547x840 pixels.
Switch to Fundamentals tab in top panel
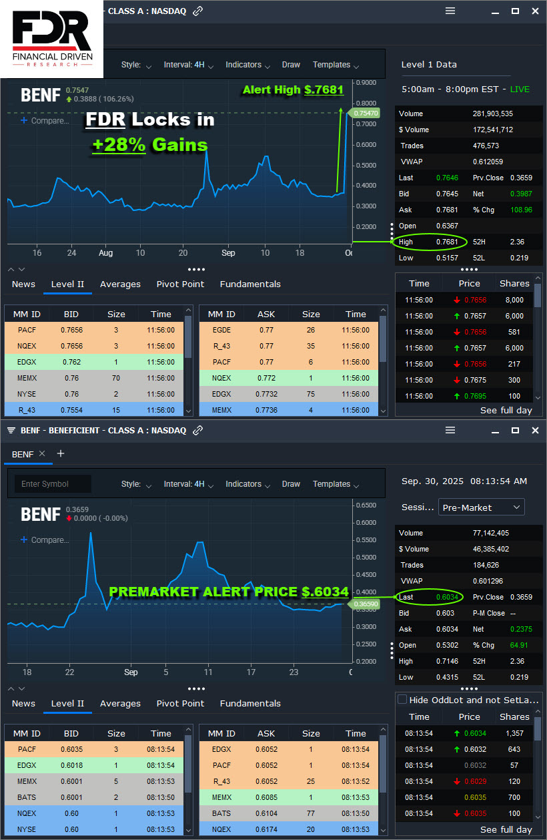pos(250,284)
